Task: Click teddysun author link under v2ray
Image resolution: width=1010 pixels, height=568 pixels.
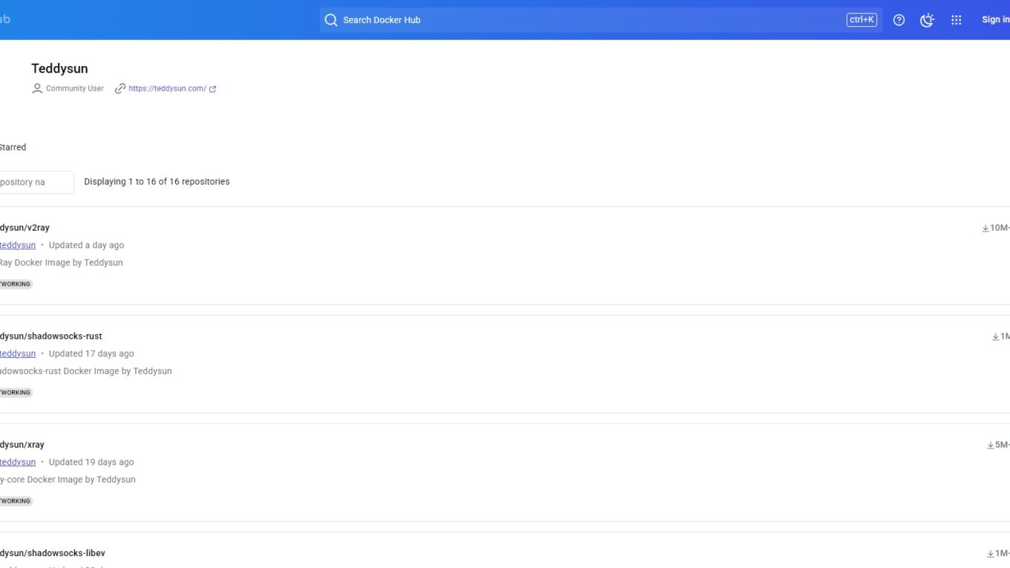Action: pyautogui.click(x=18, y=245)
